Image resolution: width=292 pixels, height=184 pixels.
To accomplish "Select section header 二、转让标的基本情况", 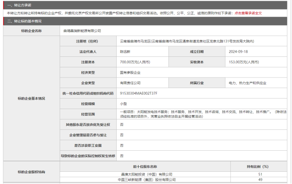I will [24, 21].
